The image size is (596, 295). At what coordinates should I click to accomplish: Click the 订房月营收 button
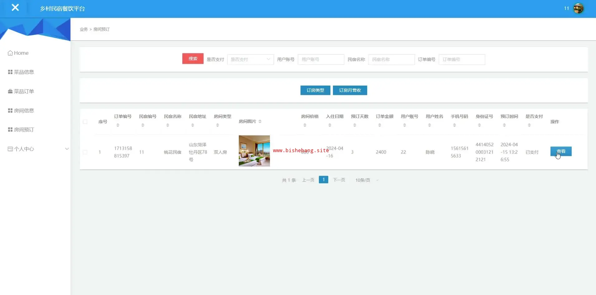(x=350, y=90)
